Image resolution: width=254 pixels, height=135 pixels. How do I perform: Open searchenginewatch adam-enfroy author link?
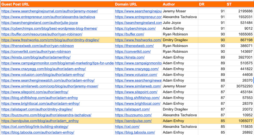[48, 81]
